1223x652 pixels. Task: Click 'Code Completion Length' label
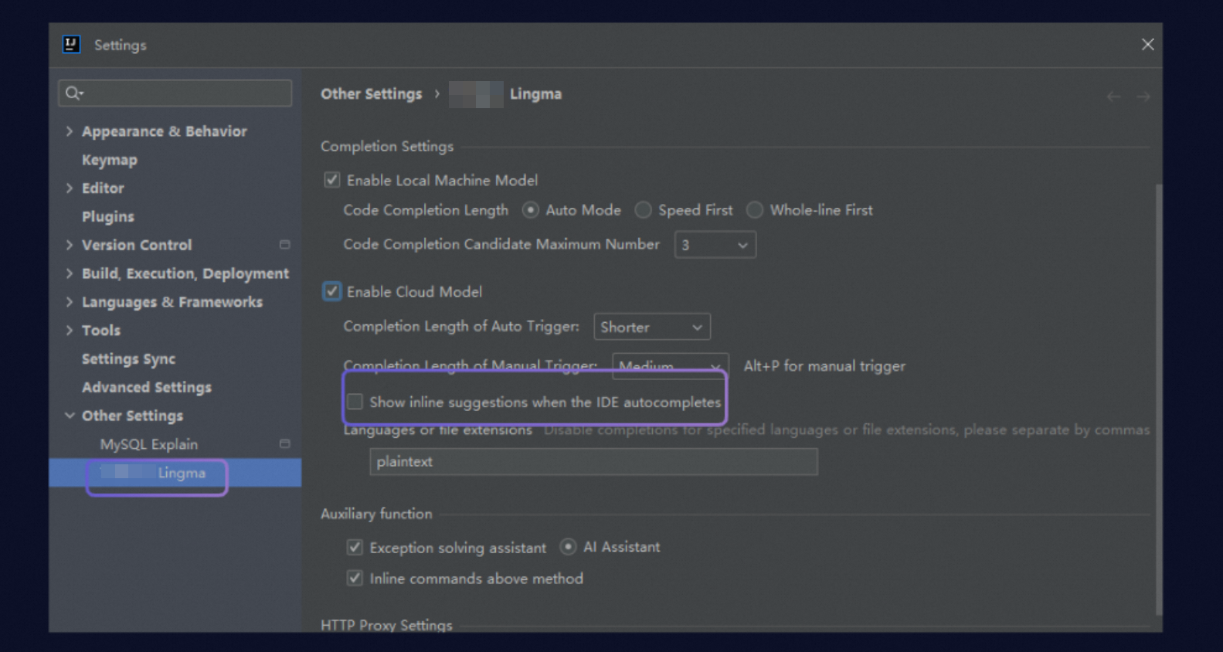426,210
